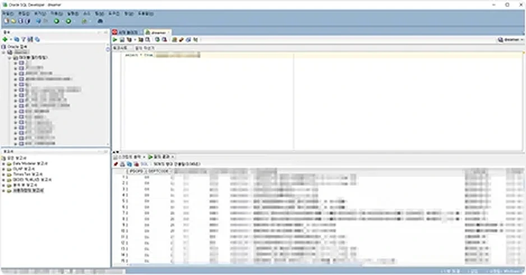Viewport: 526px width, 275px height.
Task: Click the Save toolbar icon
Action: pos(20,21)
